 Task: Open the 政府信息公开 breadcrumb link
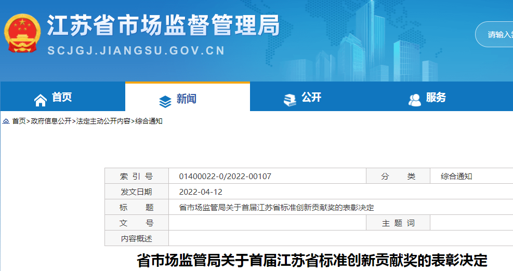[x=51, y=121]
